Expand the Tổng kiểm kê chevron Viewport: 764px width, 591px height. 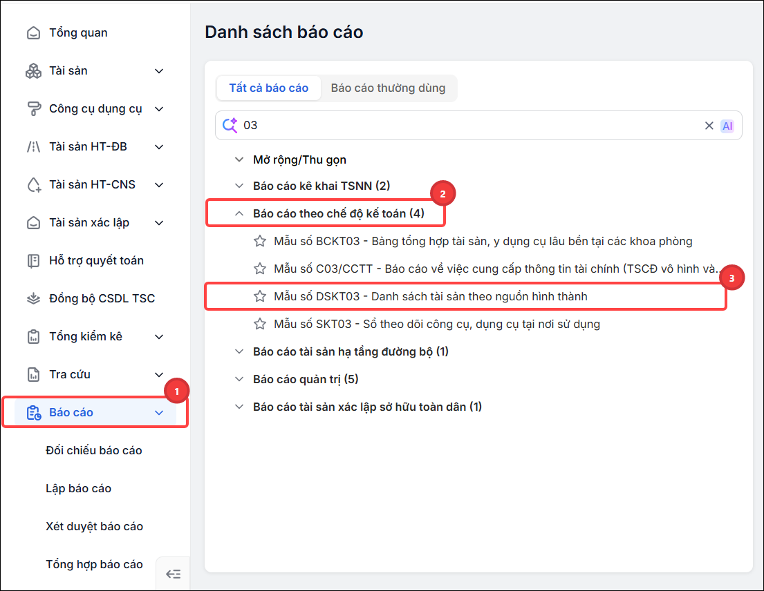pyautogui.click(x=159, y=337)
